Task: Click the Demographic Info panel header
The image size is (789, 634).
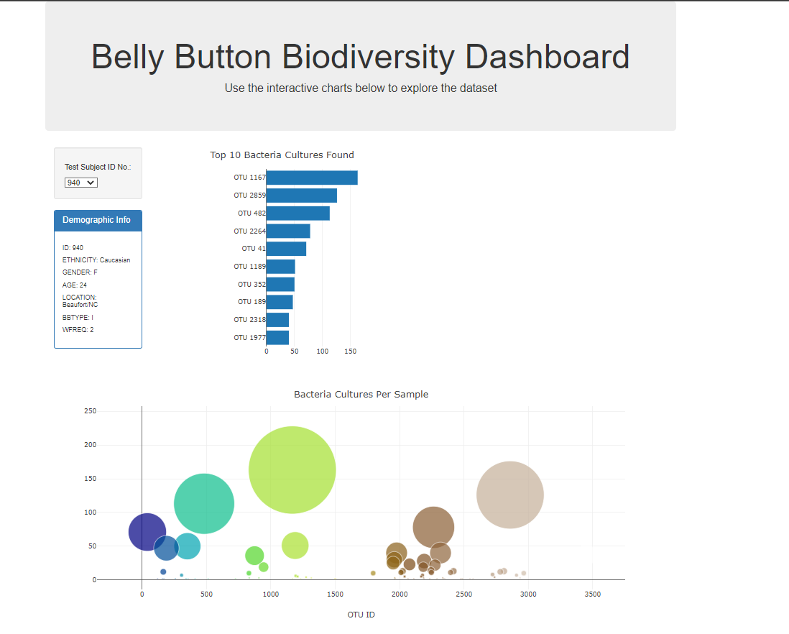Action: [x=98, y=220]
